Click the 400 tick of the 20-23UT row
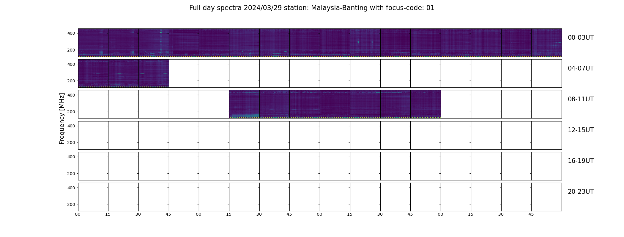This screenshot has height=237, width=624. click(71, 188)
